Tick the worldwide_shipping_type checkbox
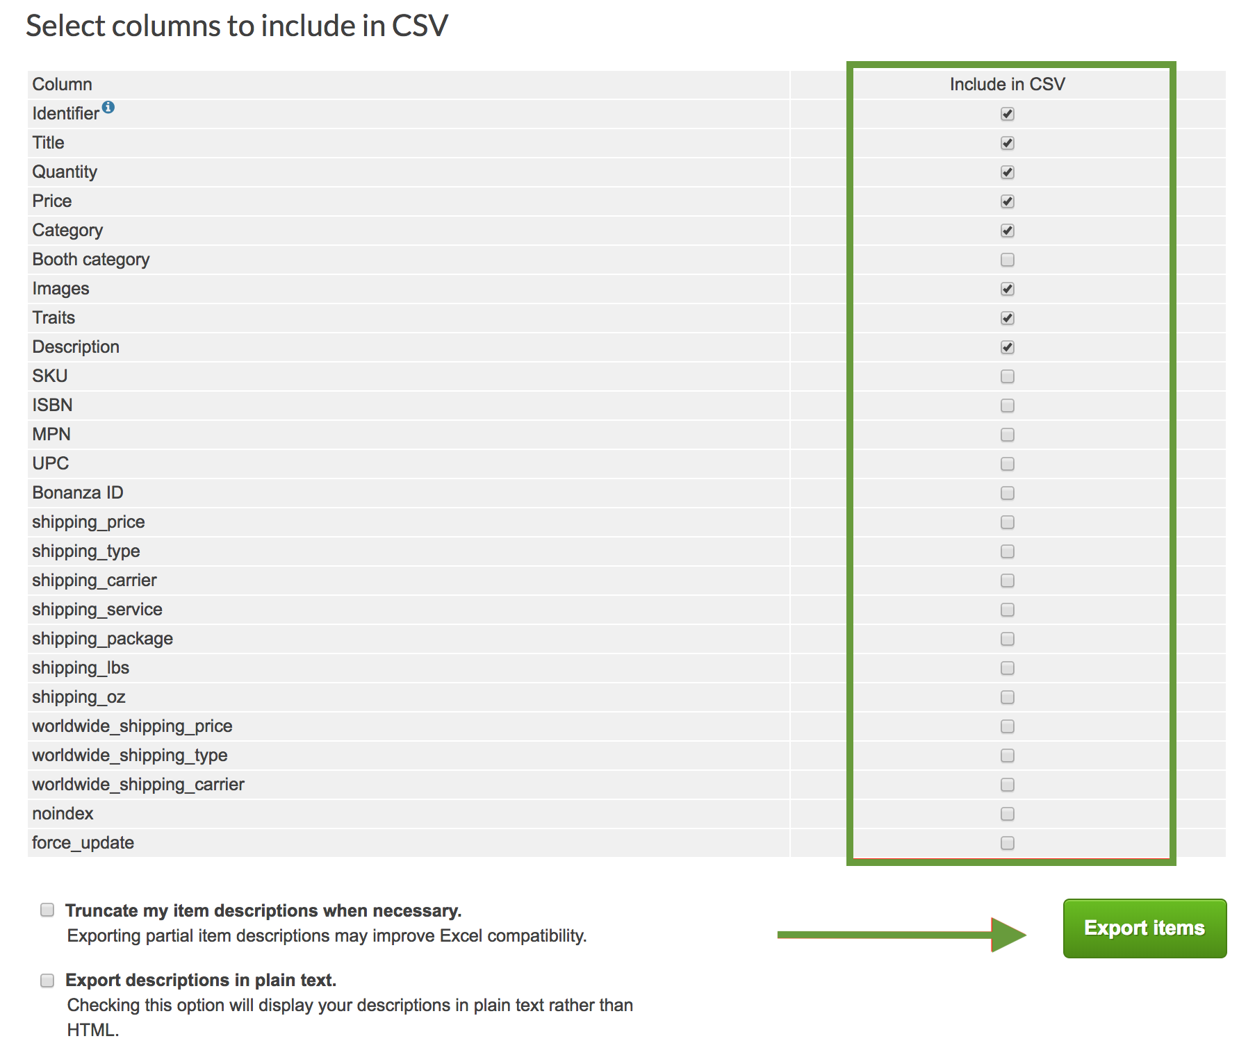This screenshot has width=1255, height=1050. [x=1007, y=756]
